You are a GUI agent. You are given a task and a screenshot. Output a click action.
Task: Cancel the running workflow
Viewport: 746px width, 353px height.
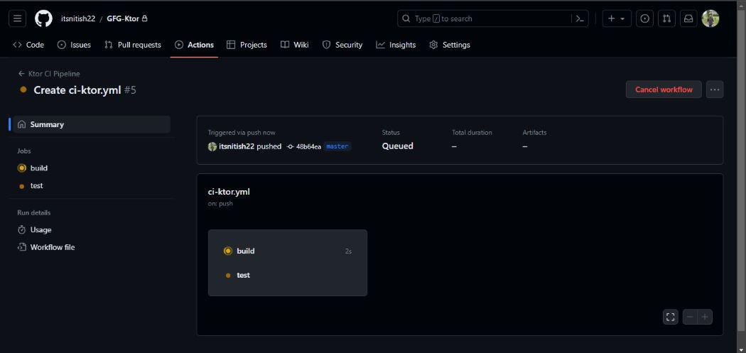[664, 89]
